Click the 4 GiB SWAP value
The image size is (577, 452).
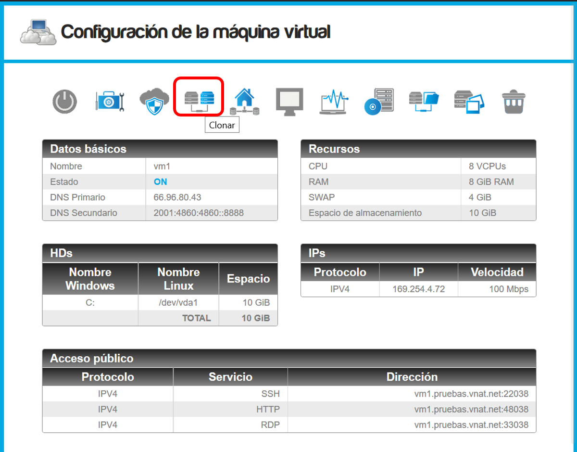pos(480,197)
